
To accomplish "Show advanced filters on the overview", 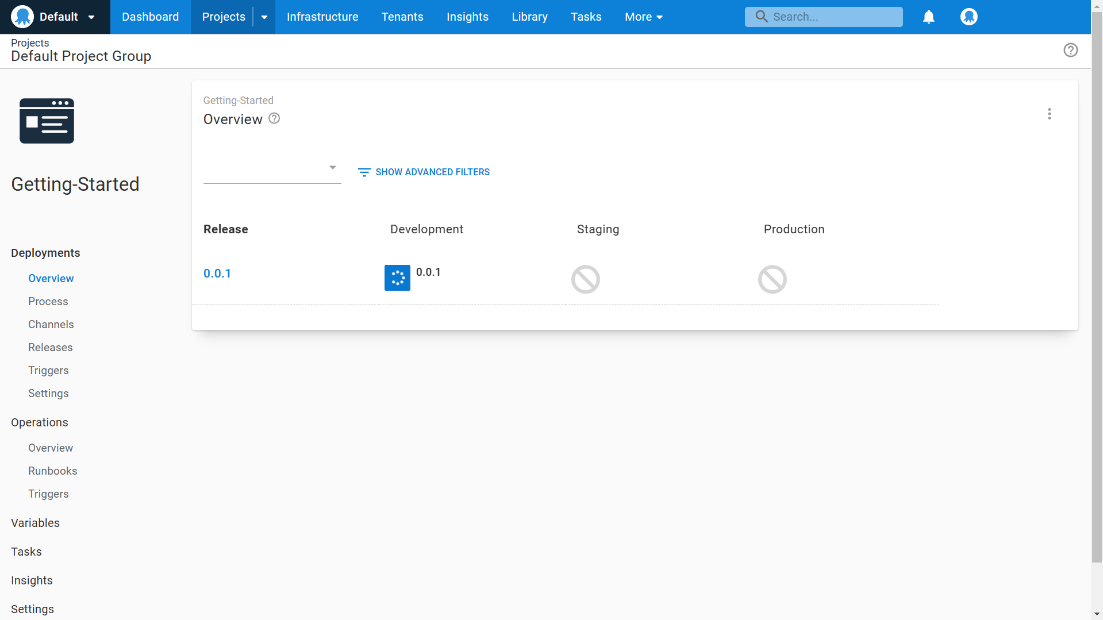I will pyautogui.click(x=432, y=172).
